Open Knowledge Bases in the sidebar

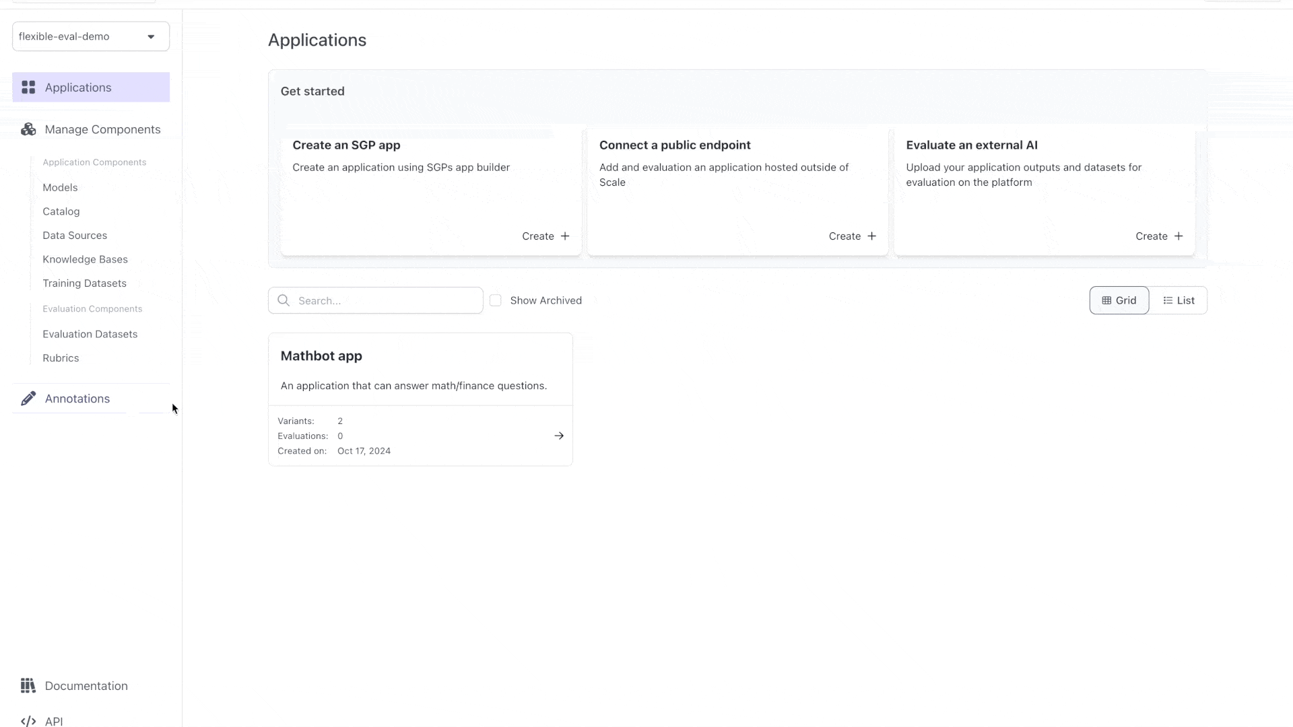tap(85, 259)
